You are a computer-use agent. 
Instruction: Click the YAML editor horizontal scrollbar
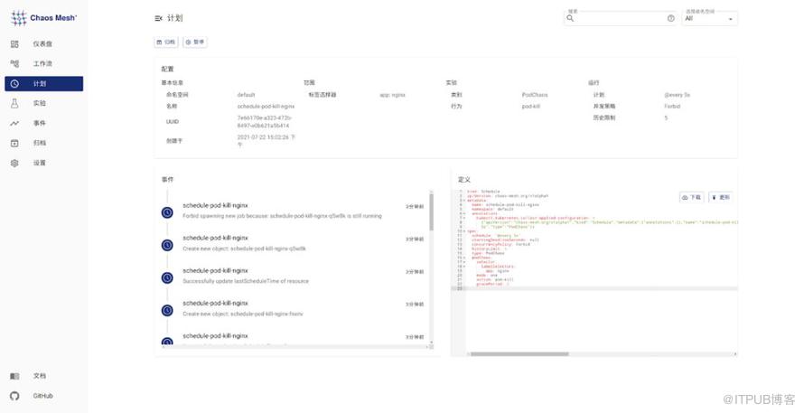pos(519,354)
